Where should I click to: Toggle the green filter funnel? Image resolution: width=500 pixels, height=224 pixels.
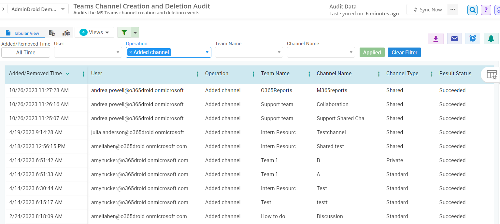(124, 33)
